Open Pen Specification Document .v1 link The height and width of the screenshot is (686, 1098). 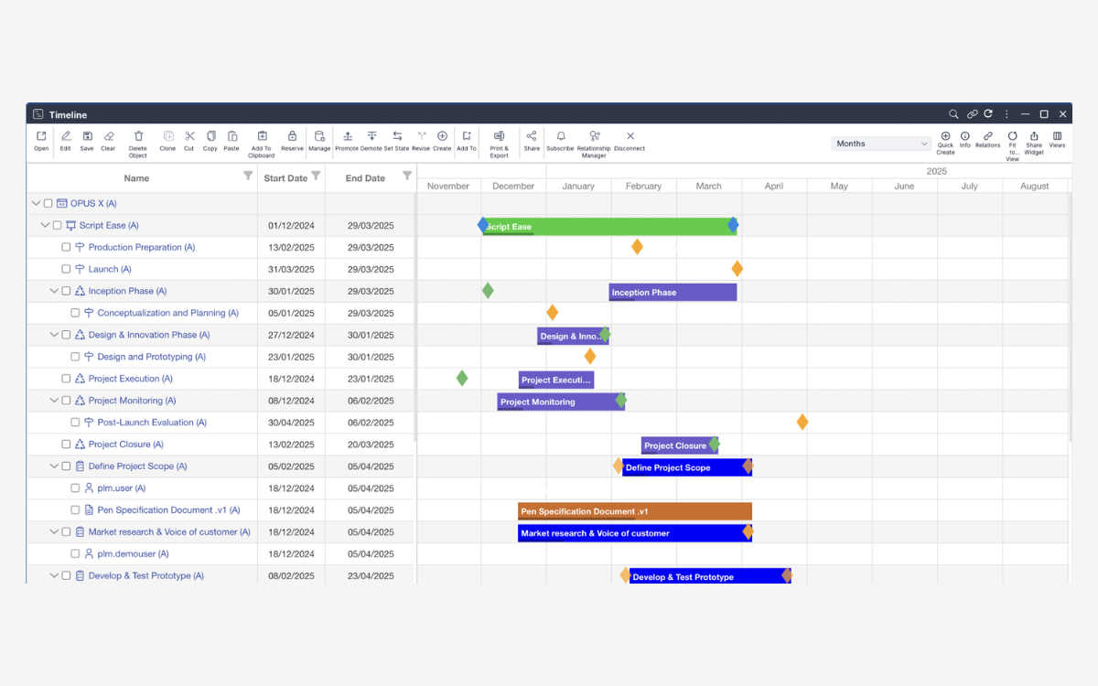tap(168, 510)
